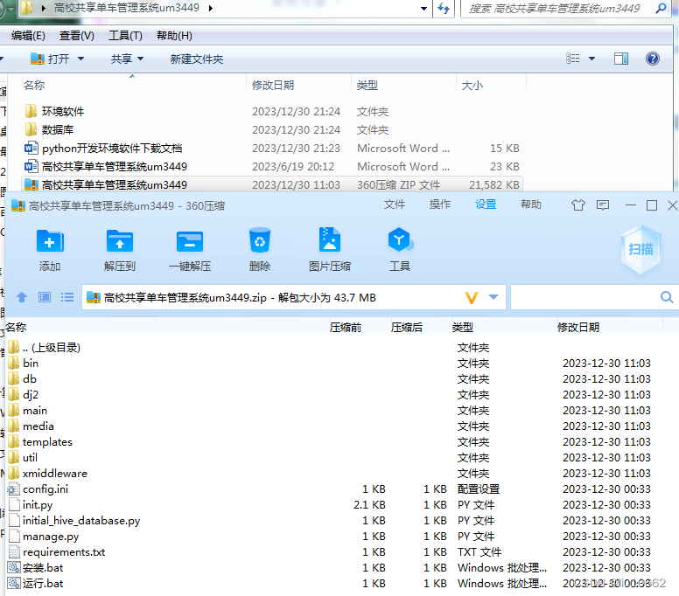Open the 操作 menu in 360压缩
Viewport: 679px width, 596px height.
tap(439, 204)
